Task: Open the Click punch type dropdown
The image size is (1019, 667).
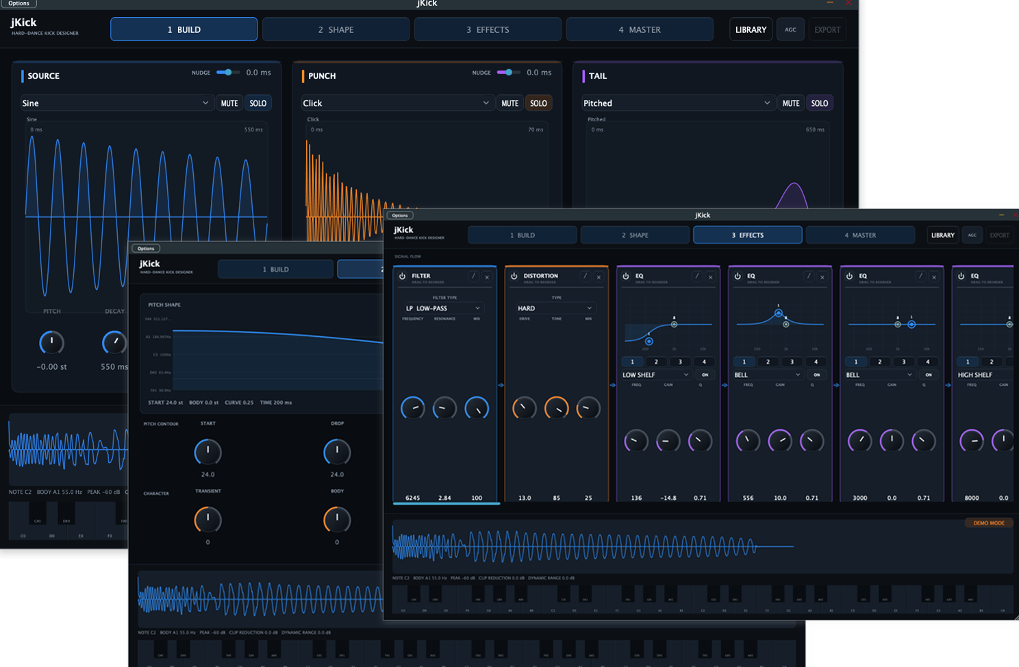Action: point(397,103)
